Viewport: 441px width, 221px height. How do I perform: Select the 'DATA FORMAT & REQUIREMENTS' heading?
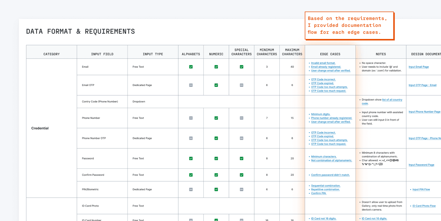[x=81, y=31]
